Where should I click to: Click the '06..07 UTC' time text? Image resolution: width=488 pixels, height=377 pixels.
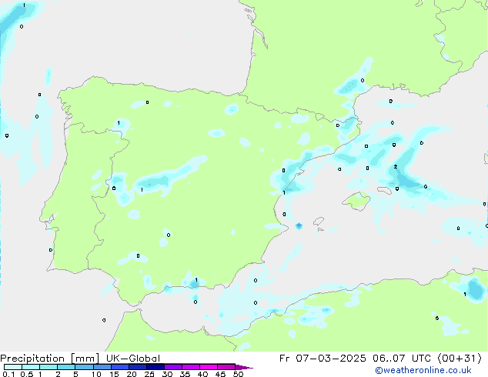[402, 359]
